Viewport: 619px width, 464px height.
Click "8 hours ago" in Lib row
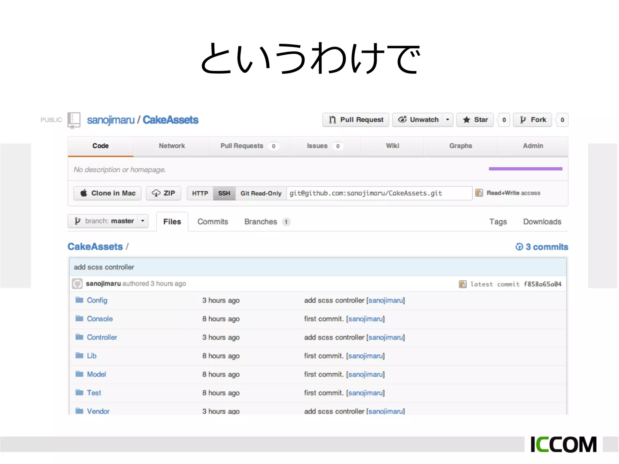coord(221,356)
